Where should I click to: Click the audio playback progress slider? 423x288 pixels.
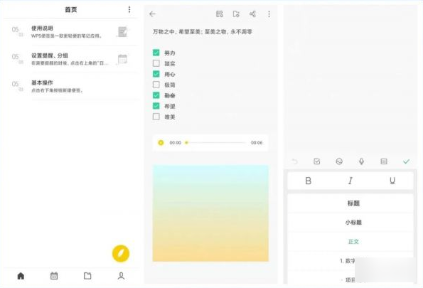click(216, 142)
